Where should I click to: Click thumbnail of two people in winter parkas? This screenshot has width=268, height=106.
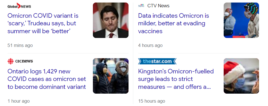click(x=111, y=76)
